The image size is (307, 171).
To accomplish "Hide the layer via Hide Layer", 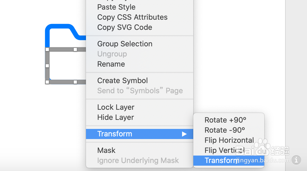I will [x=115, y=117].
